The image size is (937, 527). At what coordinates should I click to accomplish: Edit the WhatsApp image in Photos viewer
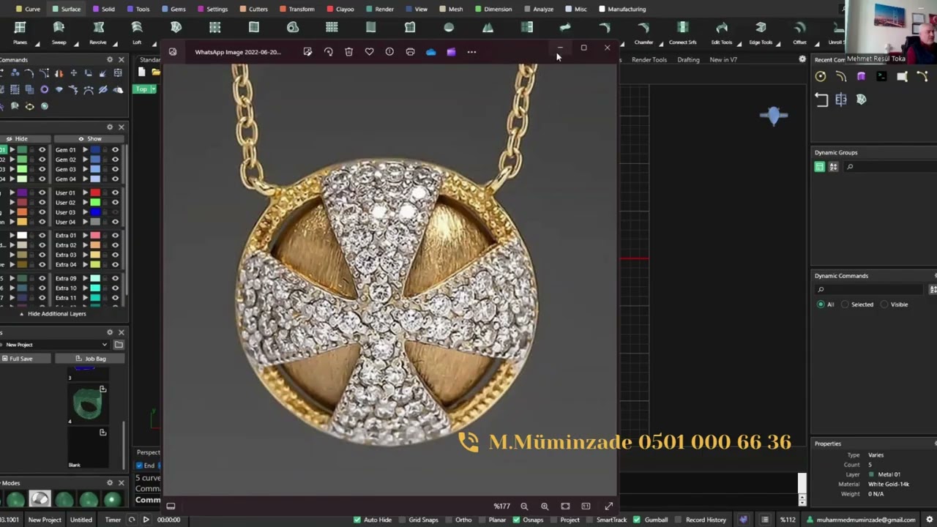pos(307,52)
